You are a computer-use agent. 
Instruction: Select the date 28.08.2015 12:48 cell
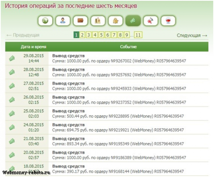tap(34, 72)
